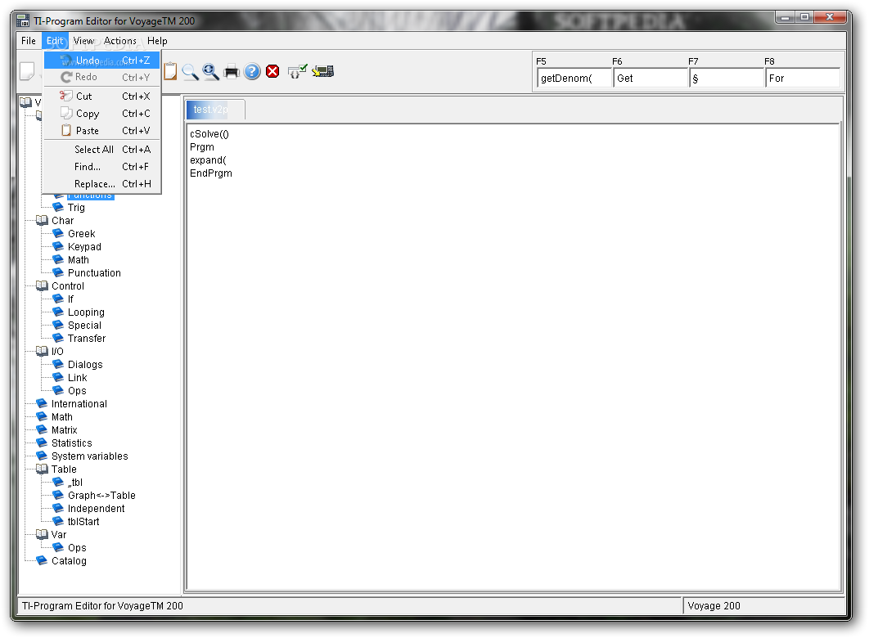Image resolution: width=869 pixels, height=638 pixels.
Task: Select Link under I/O
Action: point(78,378)
